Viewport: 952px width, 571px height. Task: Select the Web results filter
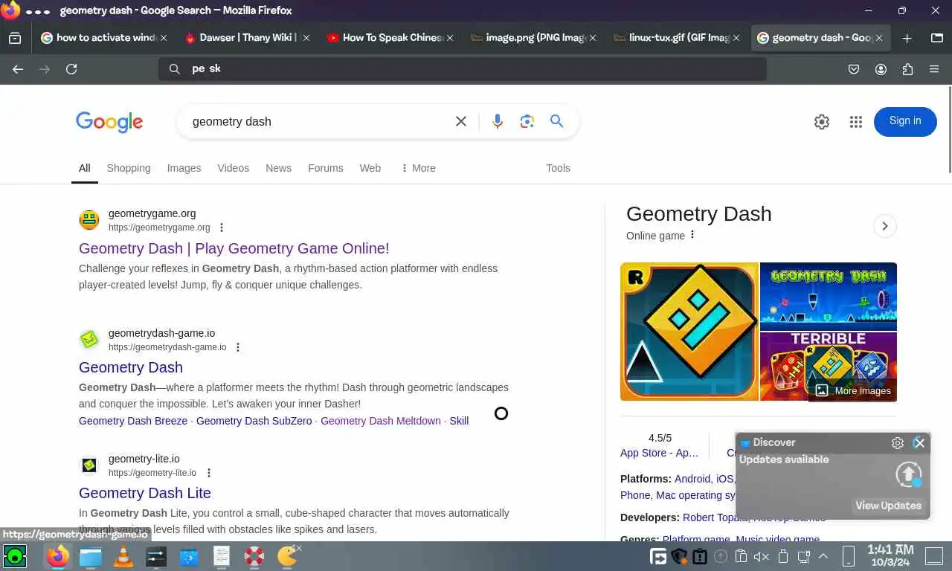(370, 168)
